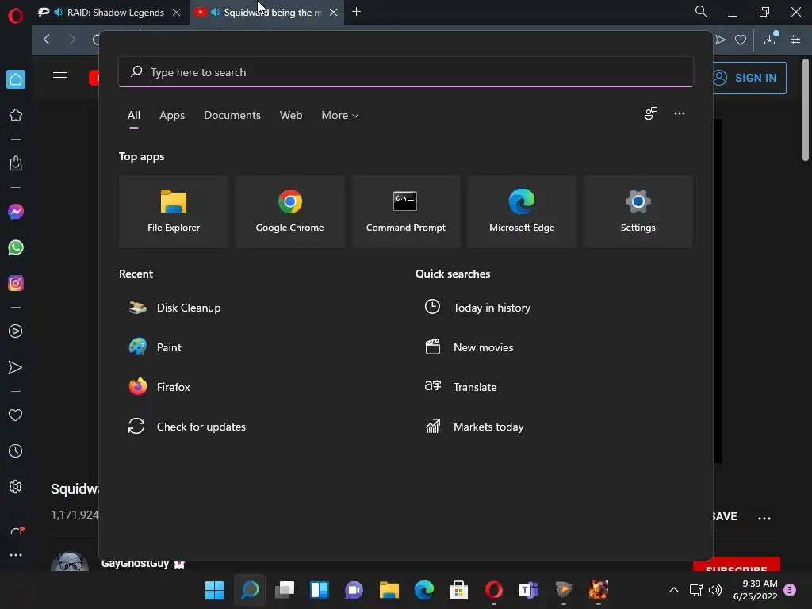Image resolution: width=812 pixels, height=609 pixels.
Task: Open RAID Shadow Legends game on taskbar
Action: pyautogui.click(x=598, y=590)
